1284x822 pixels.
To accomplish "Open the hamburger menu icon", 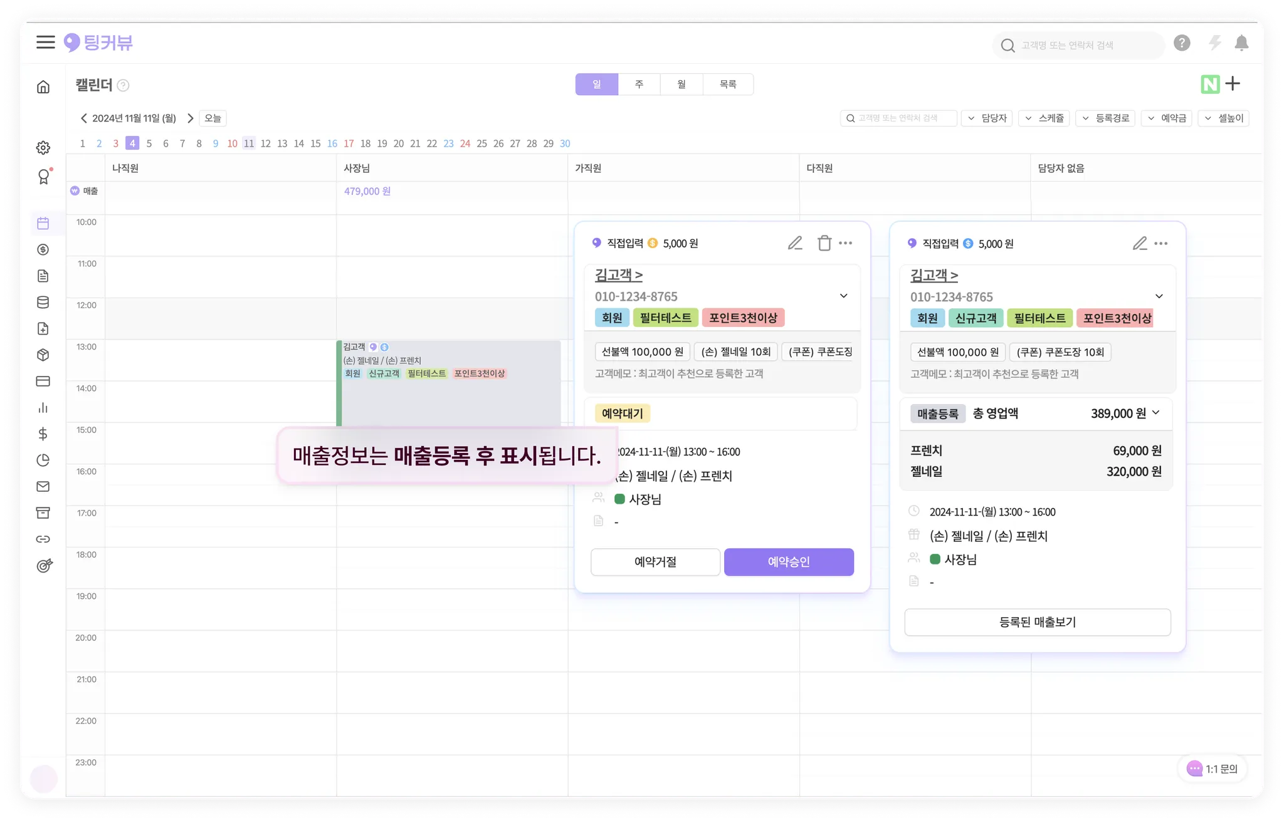I will [45, 43].
